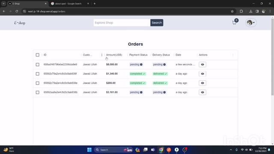Tick the select-all header checkbox

point(37,55)
